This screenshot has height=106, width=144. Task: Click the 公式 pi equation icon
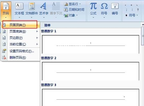click(x=93, y=6)
